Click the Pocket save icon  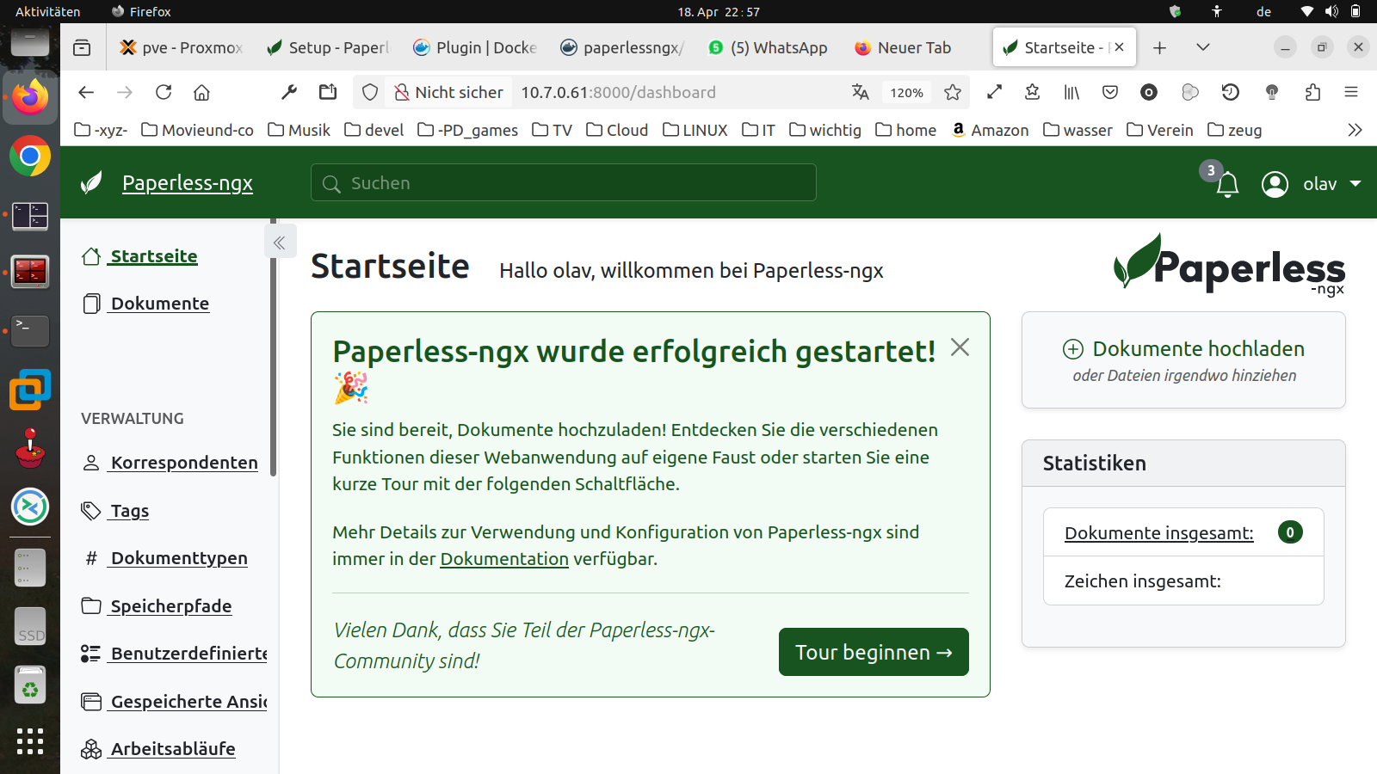coord(1110,92)
